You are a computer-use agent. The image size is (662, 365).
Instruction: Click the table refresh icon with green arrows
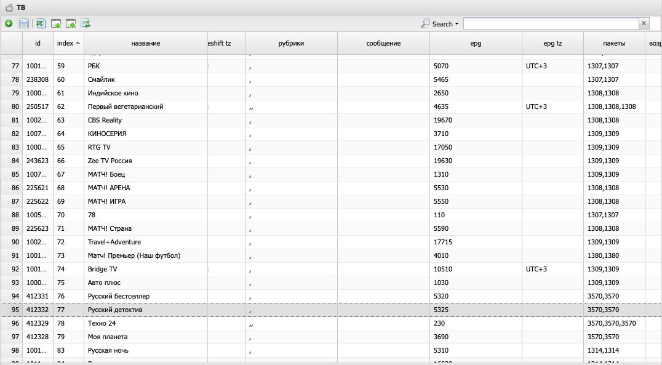point(86,23)
